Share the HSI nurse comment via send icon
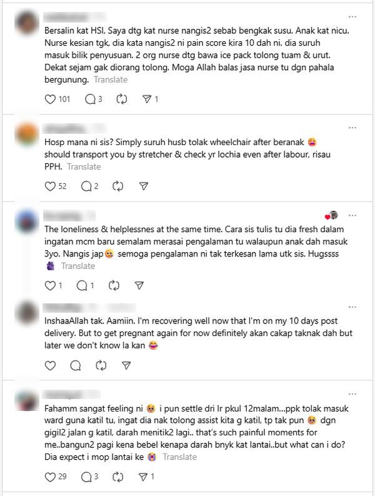 point(147,99)
